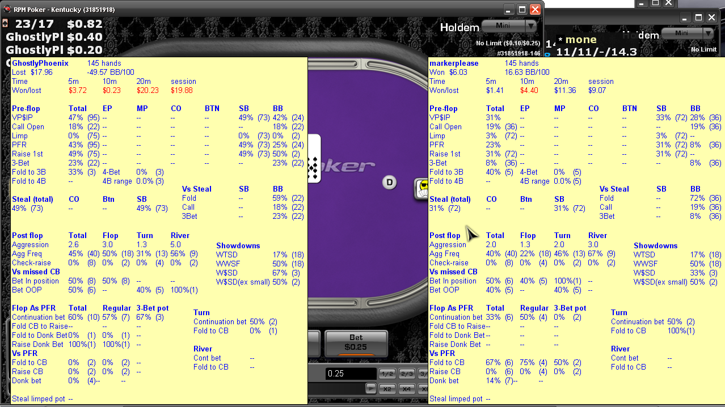
Task: Maximize the RPM Poker Kentucky window
Action: pos(521,9)
